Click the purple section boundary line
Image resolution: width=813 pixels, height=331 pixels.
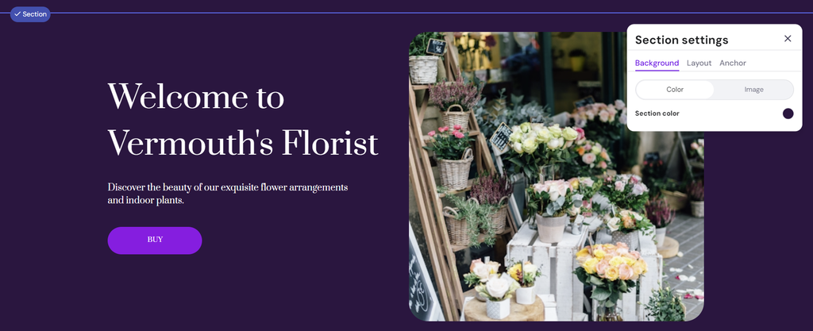click(x=430, y=13)
